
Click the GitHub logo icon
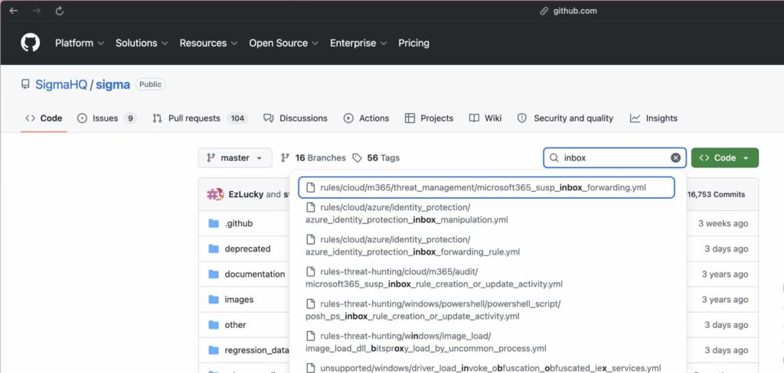pos(30,43)
